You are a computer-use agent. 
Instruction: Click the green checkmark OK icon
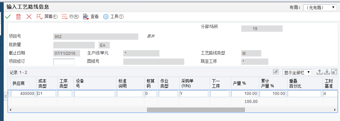8,17
